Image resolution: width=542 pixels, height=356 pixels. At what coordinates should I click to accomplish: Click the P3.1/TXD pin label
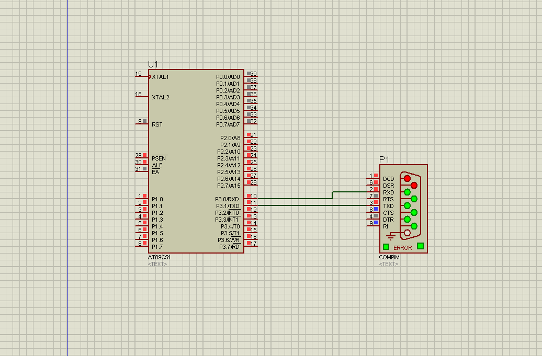pyautogui.click(x=227, y=206)
